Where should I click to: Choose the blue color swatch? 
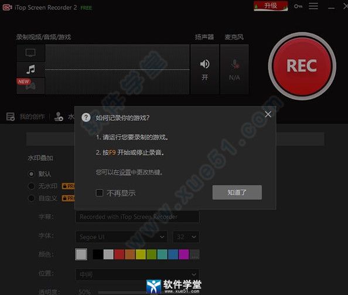[173, 255]
